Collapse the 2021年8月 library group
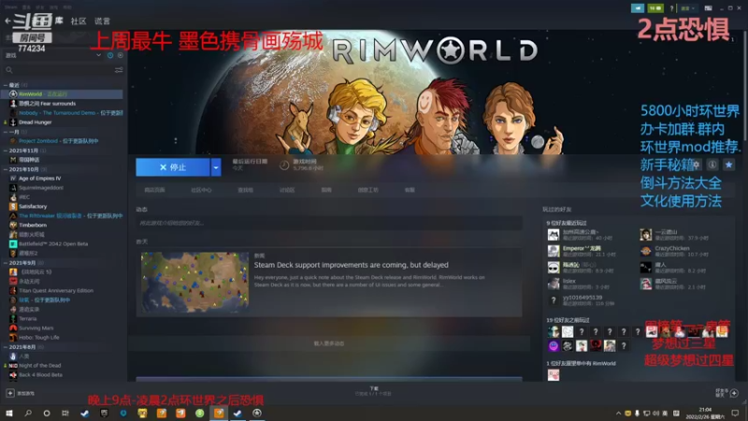 pos(6,347)
